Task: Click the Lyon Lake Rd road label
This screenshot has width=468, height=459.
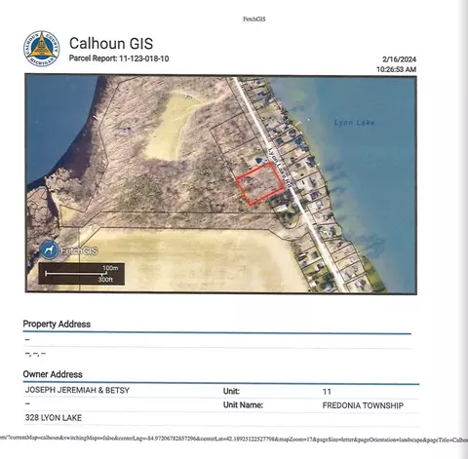Action: (x=280, y=168)
